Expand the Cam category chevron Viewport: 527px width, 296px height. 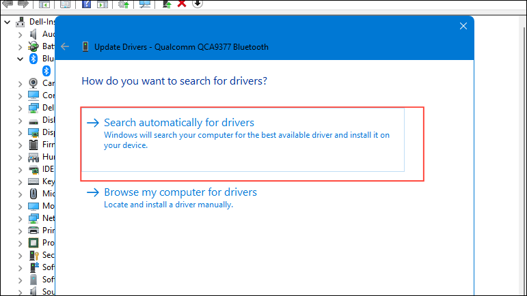(21, 84)
